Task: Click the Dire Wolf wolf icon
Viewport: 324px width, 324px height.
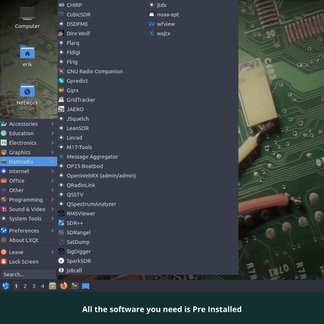Action: (61, 34)
